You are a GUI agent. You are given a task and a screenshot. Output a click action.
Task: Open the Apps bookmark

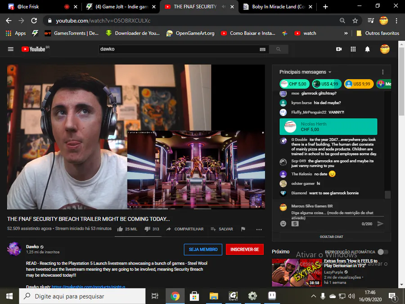tap(16, 33)
